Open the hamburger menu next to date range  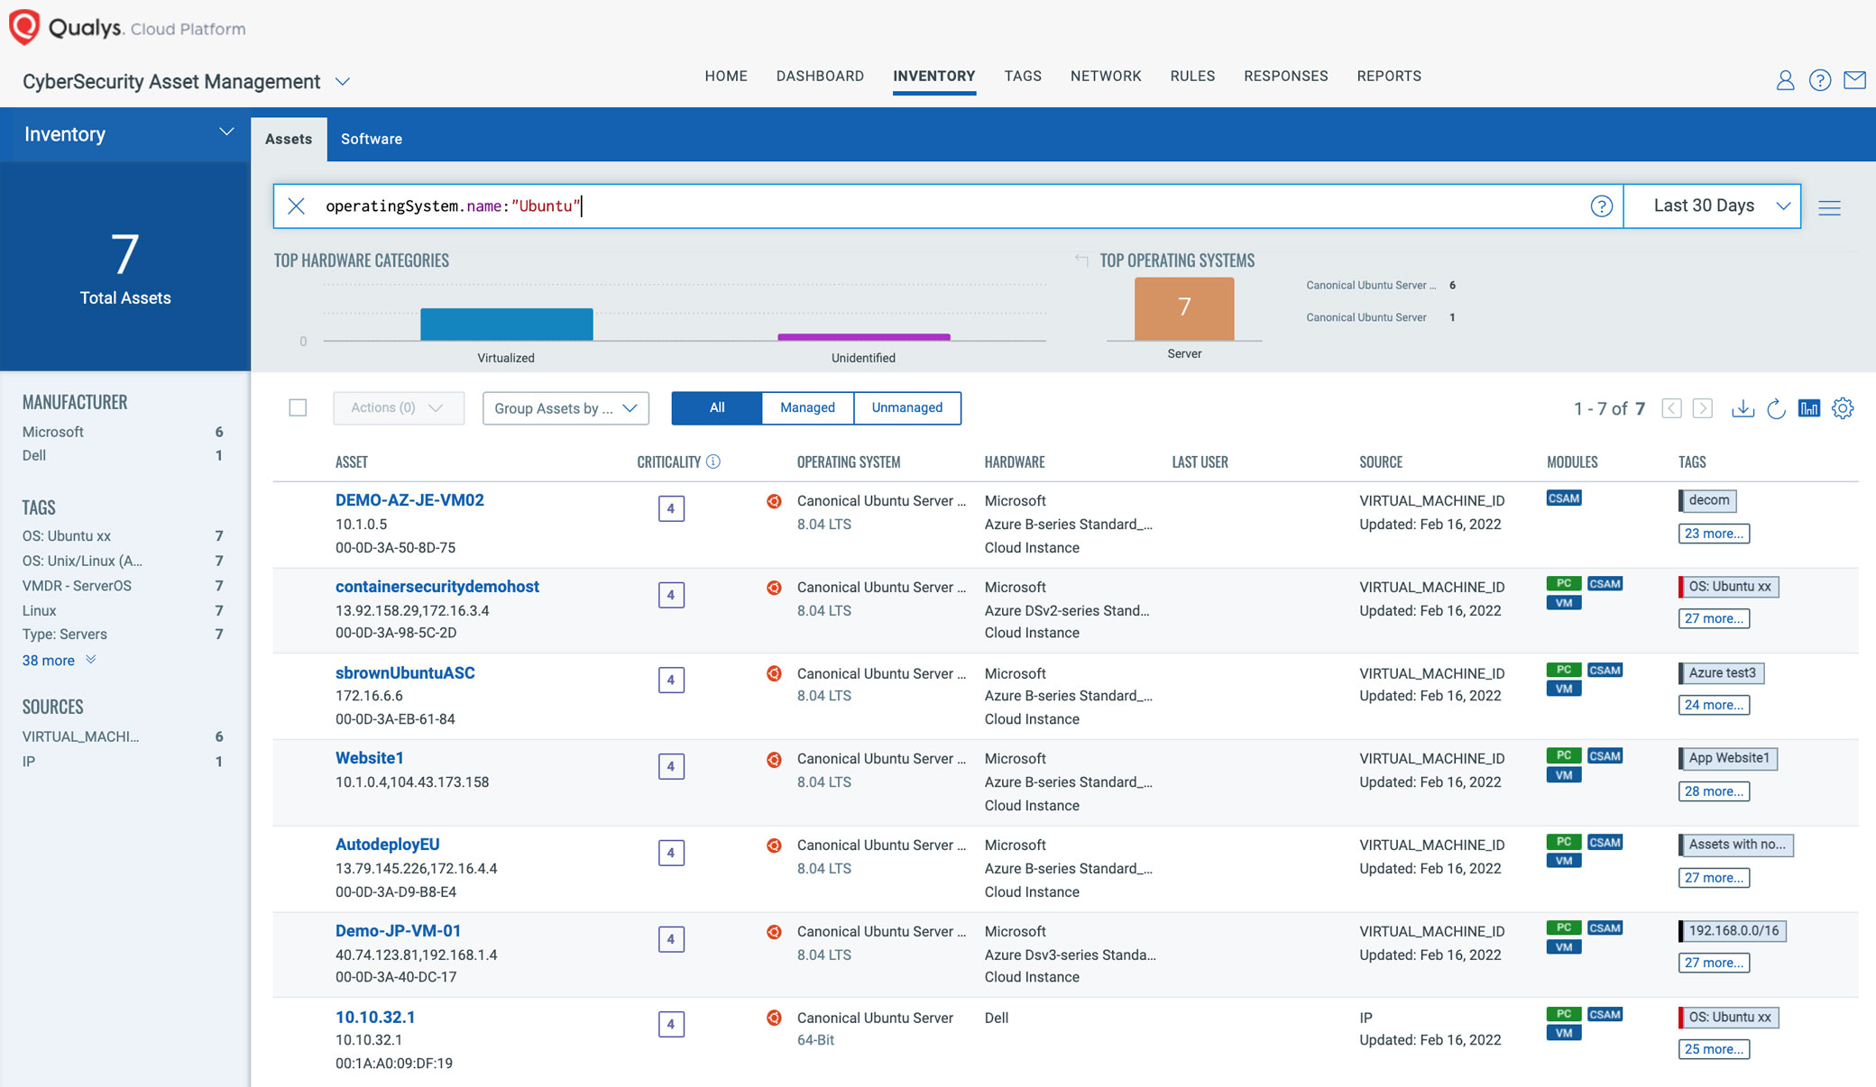pos(1829,208)
